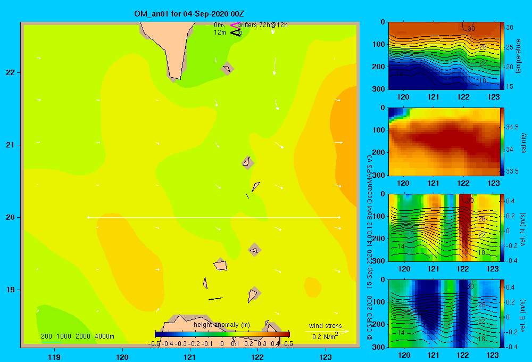Click depth label 100 on vel. N panel
The image size is (532, 362).
coord(379,216)
